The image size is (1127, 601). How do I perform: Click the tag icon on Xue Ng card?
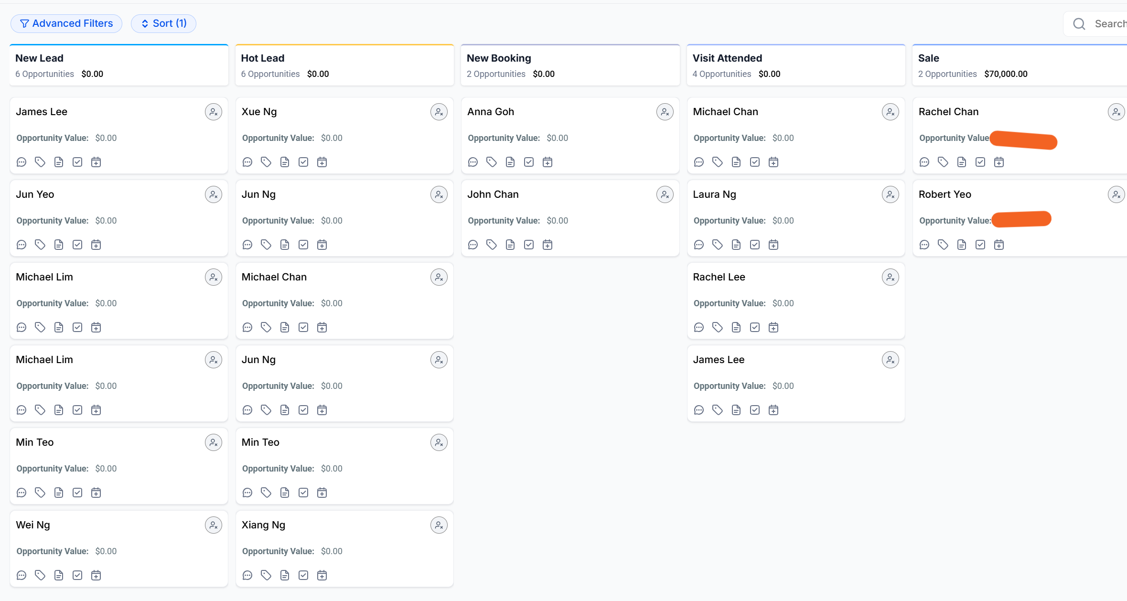(266, 162)
